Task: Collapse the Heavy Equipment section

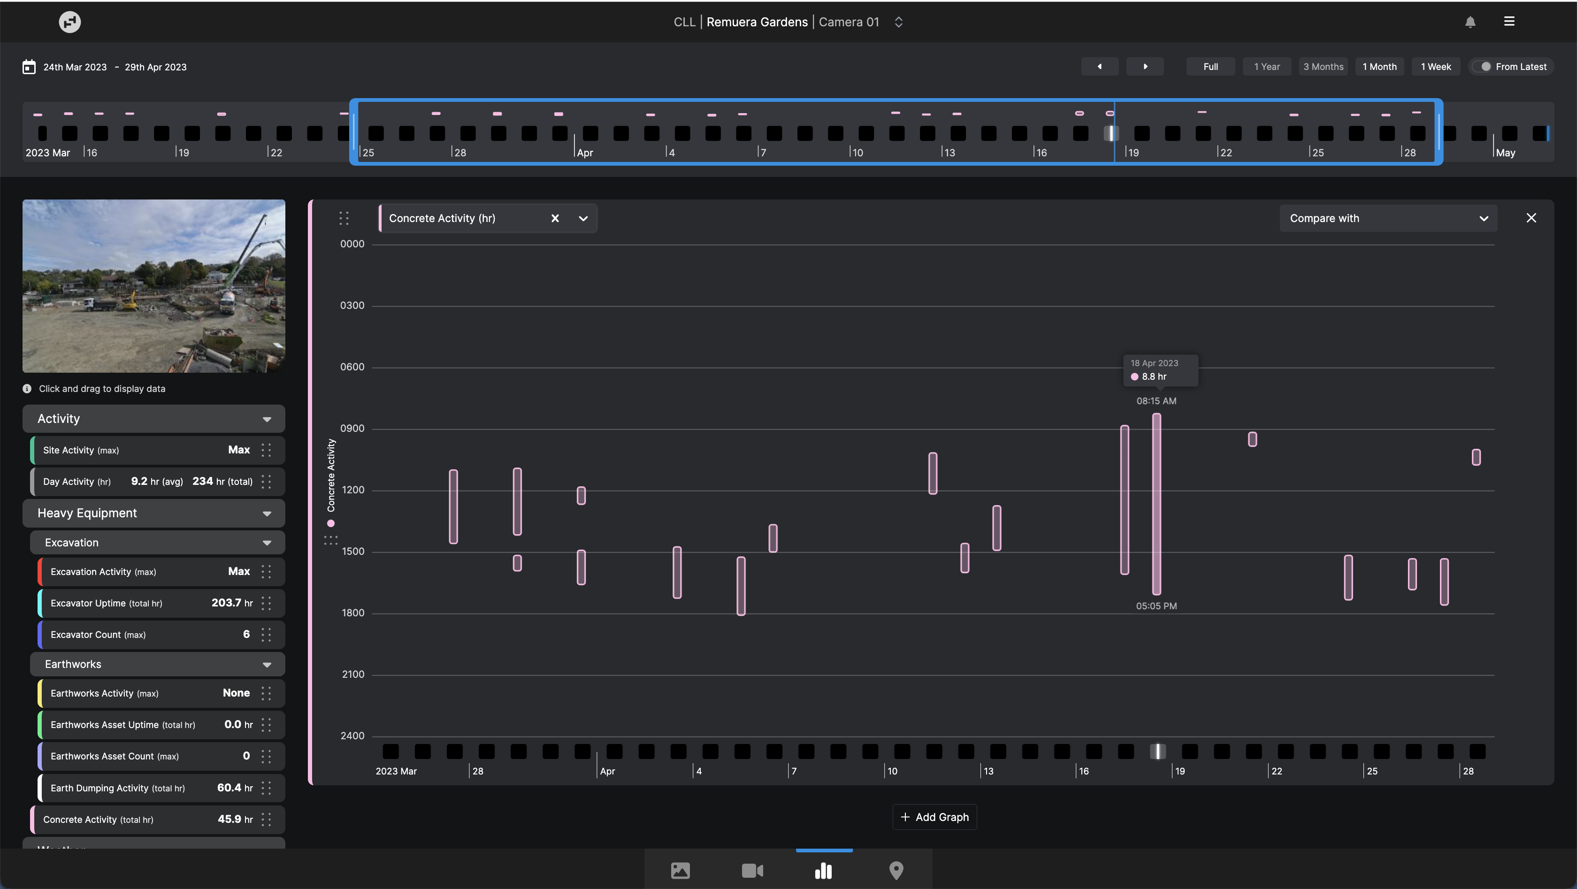Action: coord(267,513)
